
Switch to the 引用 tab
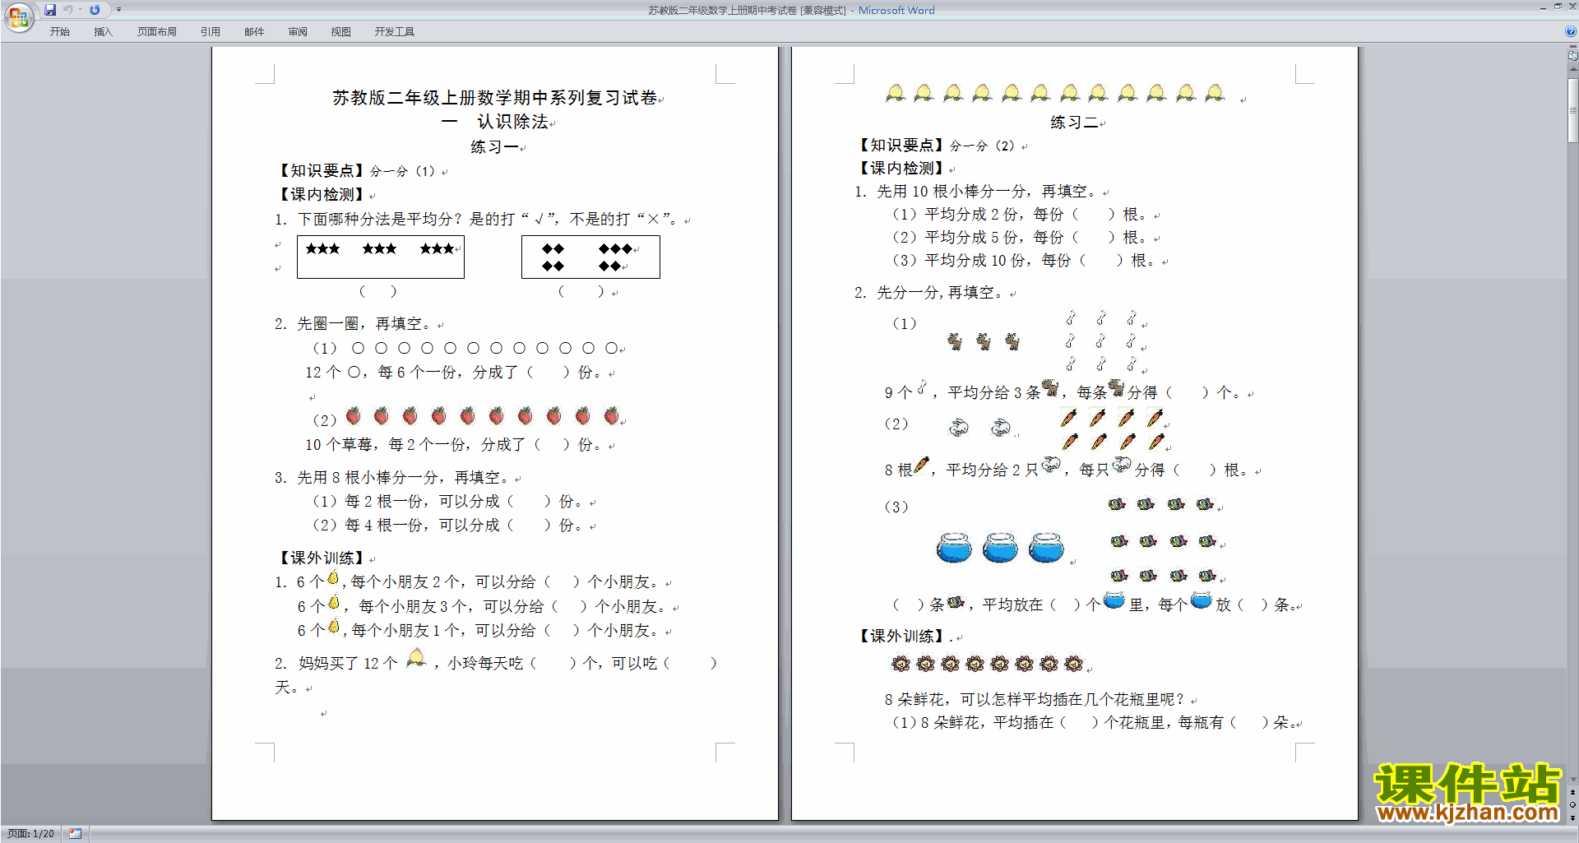pos(210,32)
